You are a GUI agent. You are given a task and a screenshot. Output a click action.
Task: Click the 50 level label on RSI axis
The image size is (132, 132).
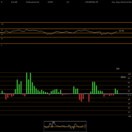[2, 35]
